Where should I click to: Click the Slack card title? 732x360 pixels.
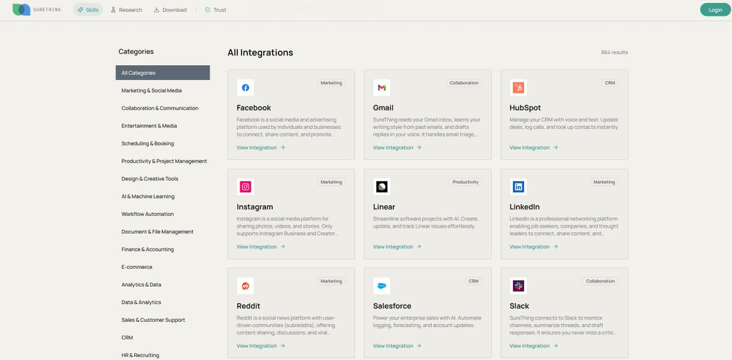pos(520,306)
